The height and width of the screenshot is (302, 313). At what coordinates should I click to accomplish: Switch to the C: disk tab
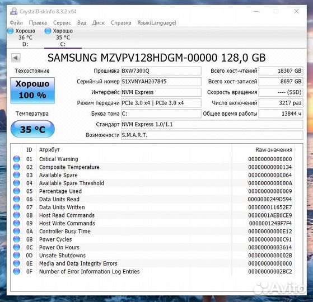pos(63,37)
